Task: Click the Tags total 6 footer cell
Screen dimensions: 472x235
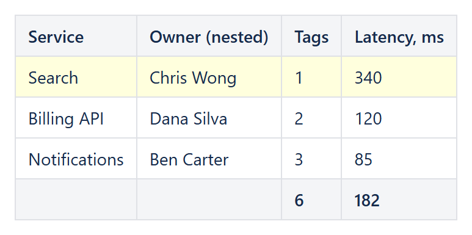Action: 311,200
